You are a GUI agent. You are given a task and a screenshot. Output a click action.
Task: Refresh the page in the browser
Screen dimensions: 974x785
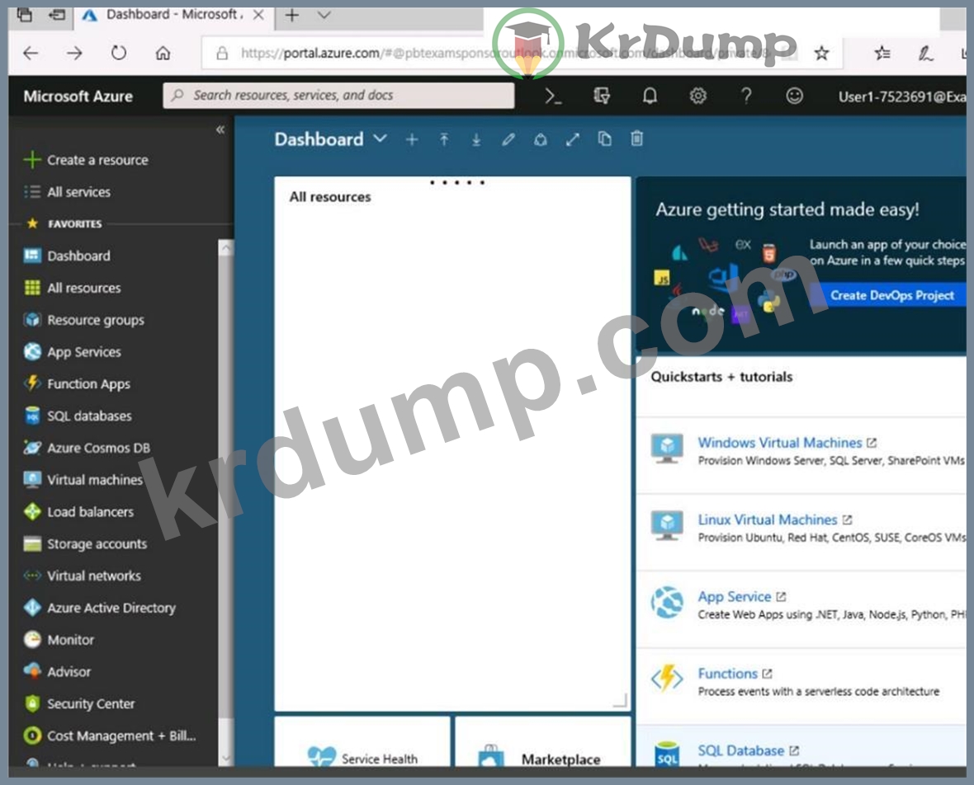click(119, 54)
